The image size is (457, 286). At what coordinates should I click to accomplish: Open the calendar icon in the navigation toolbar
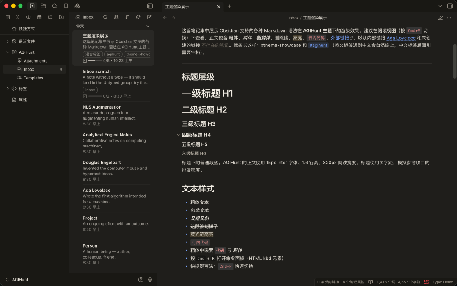pyautogui.click(x=39, y=17)
